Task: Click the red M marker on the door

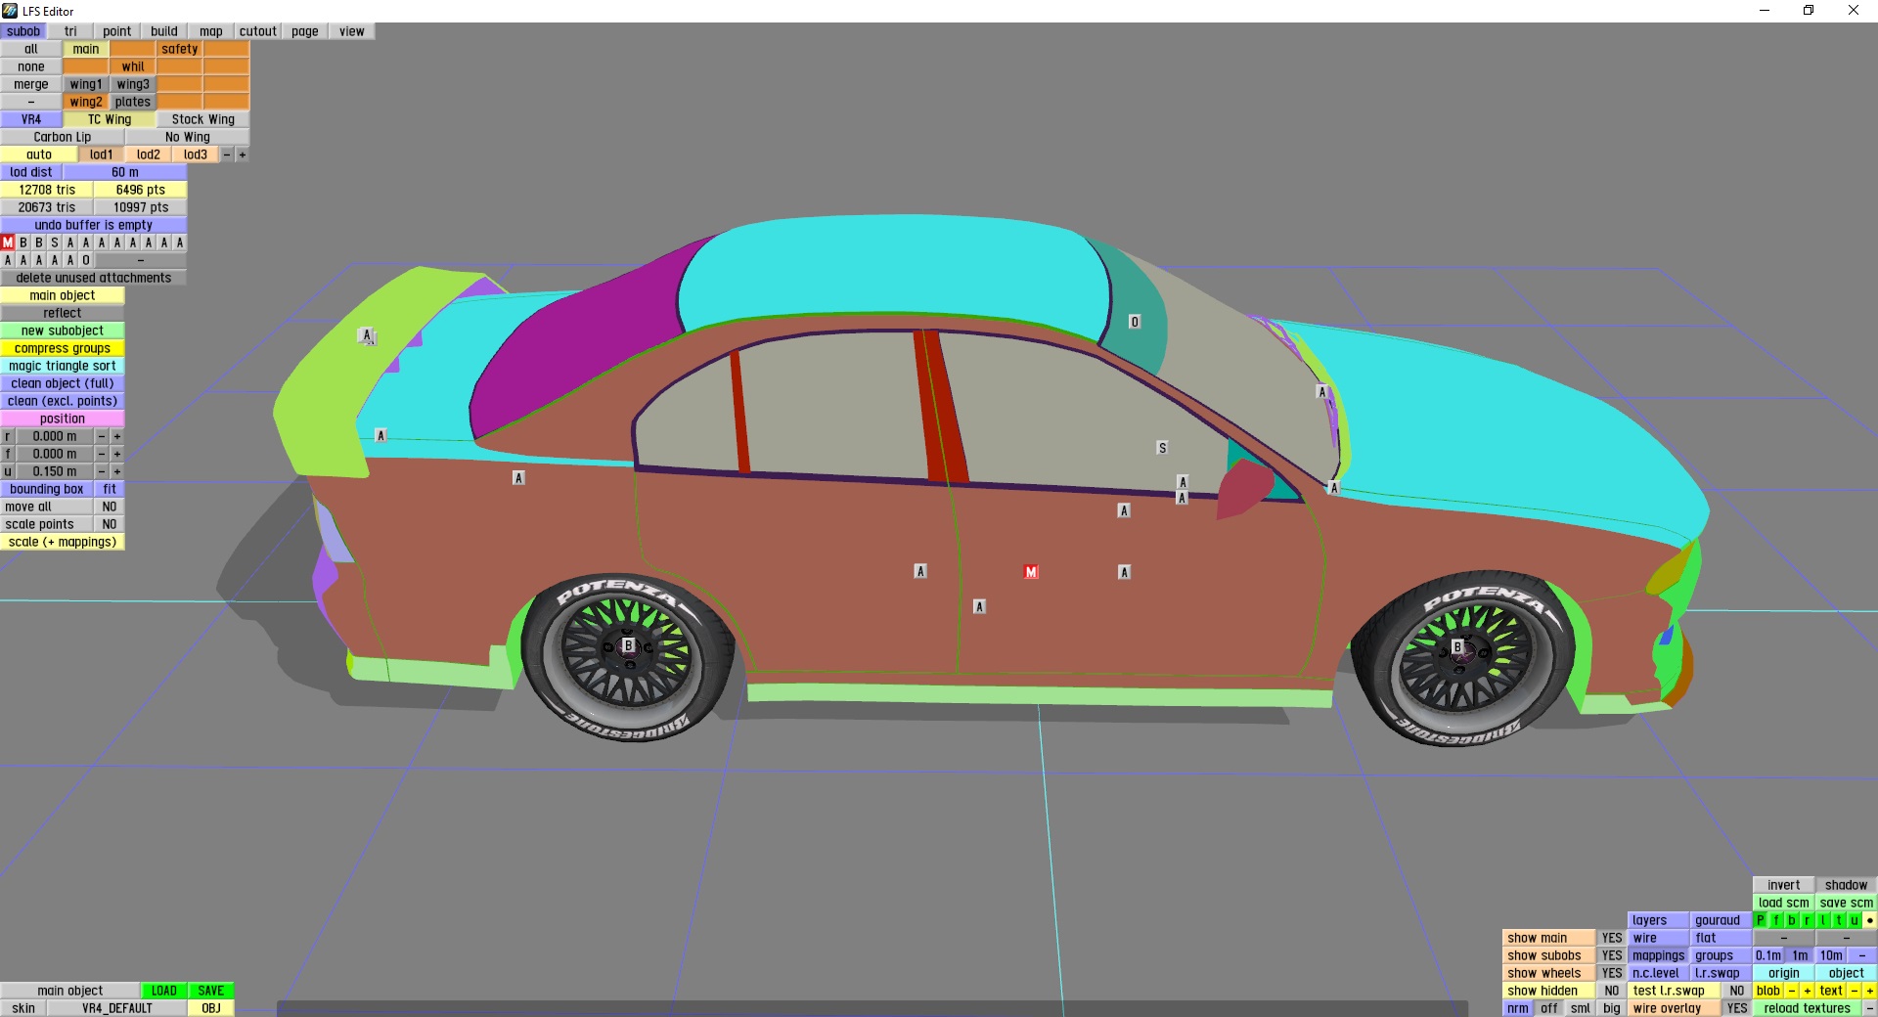Action: coord(1031,572)
